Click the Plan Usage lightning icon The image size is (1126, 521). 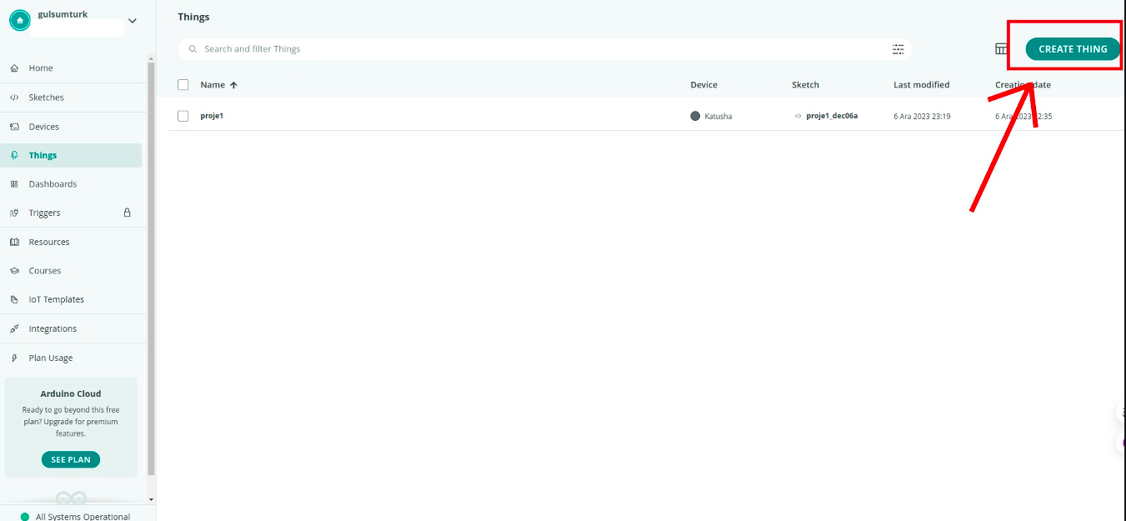pos(14,358)
